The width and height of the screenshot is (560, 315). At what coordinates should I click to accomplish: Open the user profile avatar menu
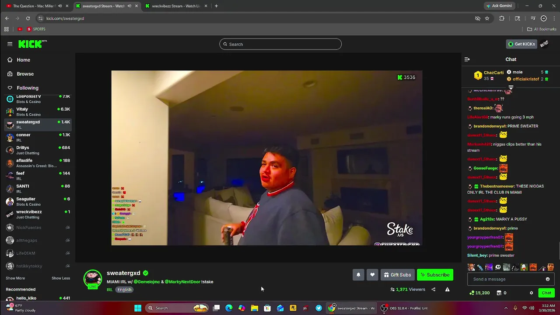click(544, 44)
